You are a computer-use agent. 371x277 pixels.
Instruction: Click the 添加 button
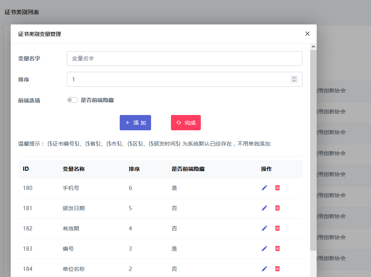pyautogui.click(x=135, y=123)
